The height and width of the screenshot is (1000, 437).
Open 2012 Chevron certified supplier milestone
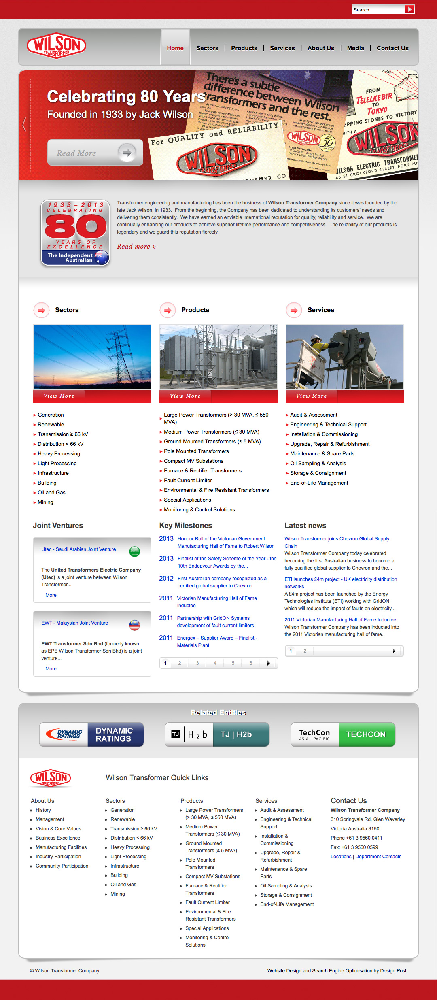coord(222,582)
